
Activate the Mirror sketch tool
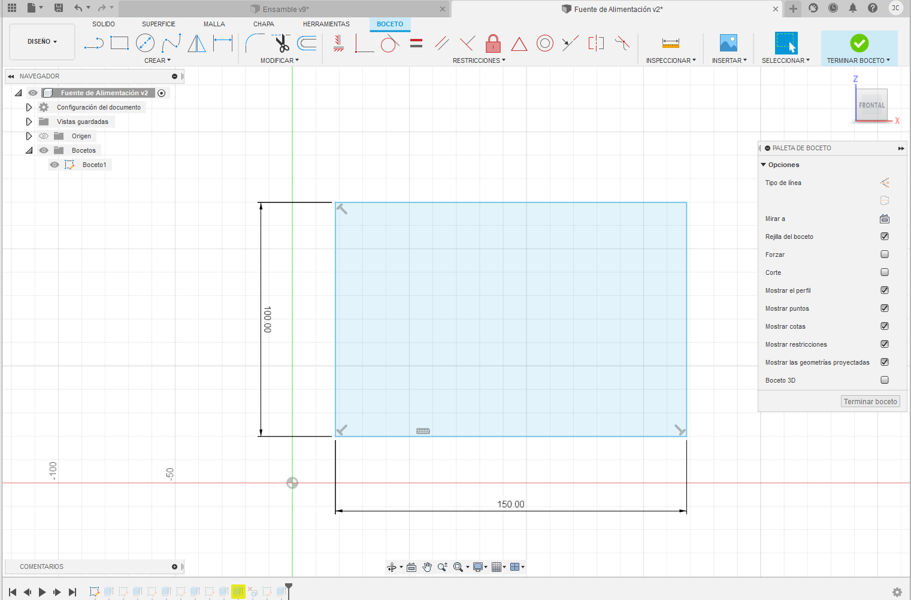pyautogui.click(x=197, y=43)
